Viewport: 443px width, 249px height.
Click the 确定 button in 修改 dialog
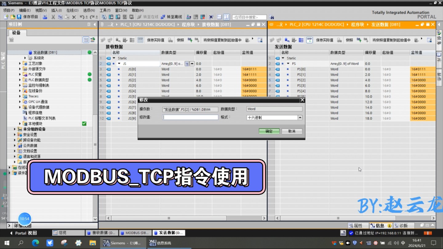(x=269, y=131)
